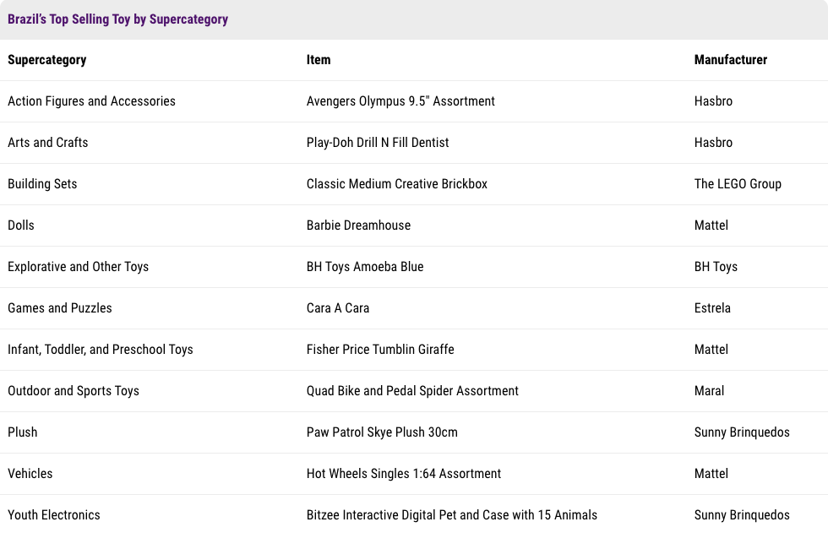This screenshot has height=549, width=828.
Task: Click the Maral manufacturer cell
Action: tap(709, 390)
